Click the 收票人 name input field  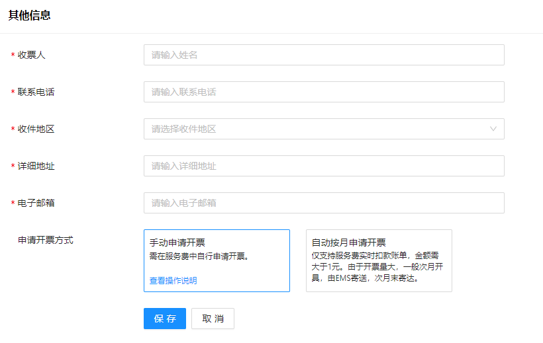click(324, 55)
